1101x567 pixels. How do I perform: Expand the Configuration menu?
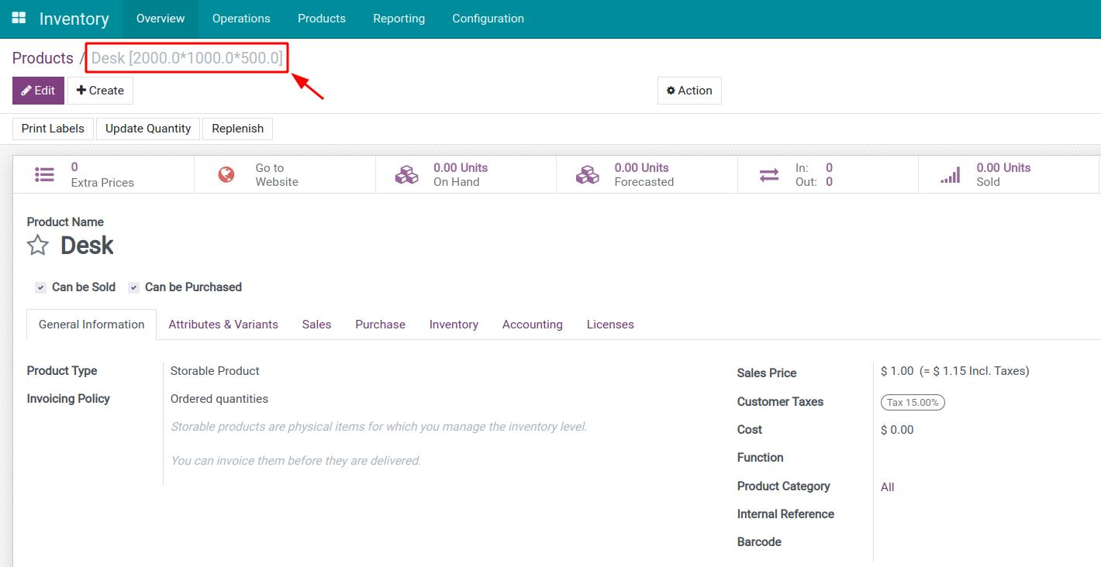point(488,19)
